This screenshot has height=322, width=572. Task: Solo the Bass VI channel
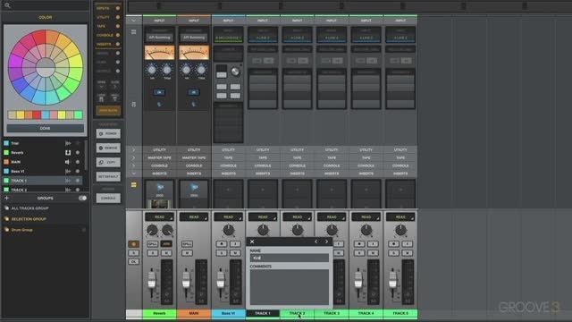click(222, 252)
